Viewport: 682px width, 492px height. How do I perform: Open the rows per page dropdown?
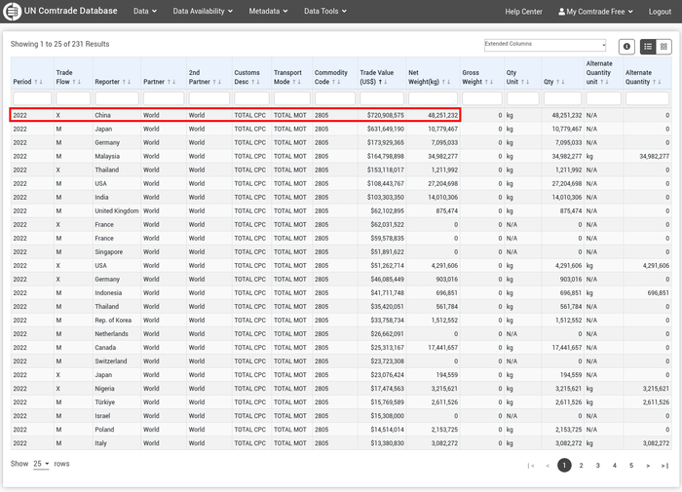[41, 464]
